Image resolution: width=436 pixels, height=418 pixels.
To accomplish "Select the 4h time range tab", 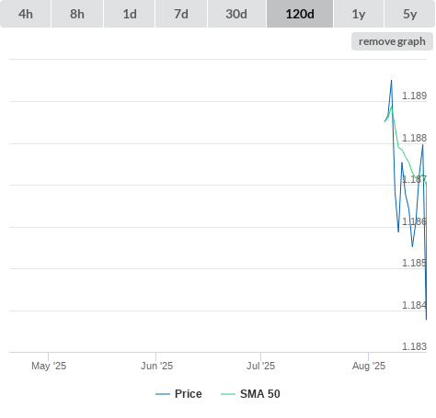I will tap(26, 14).
